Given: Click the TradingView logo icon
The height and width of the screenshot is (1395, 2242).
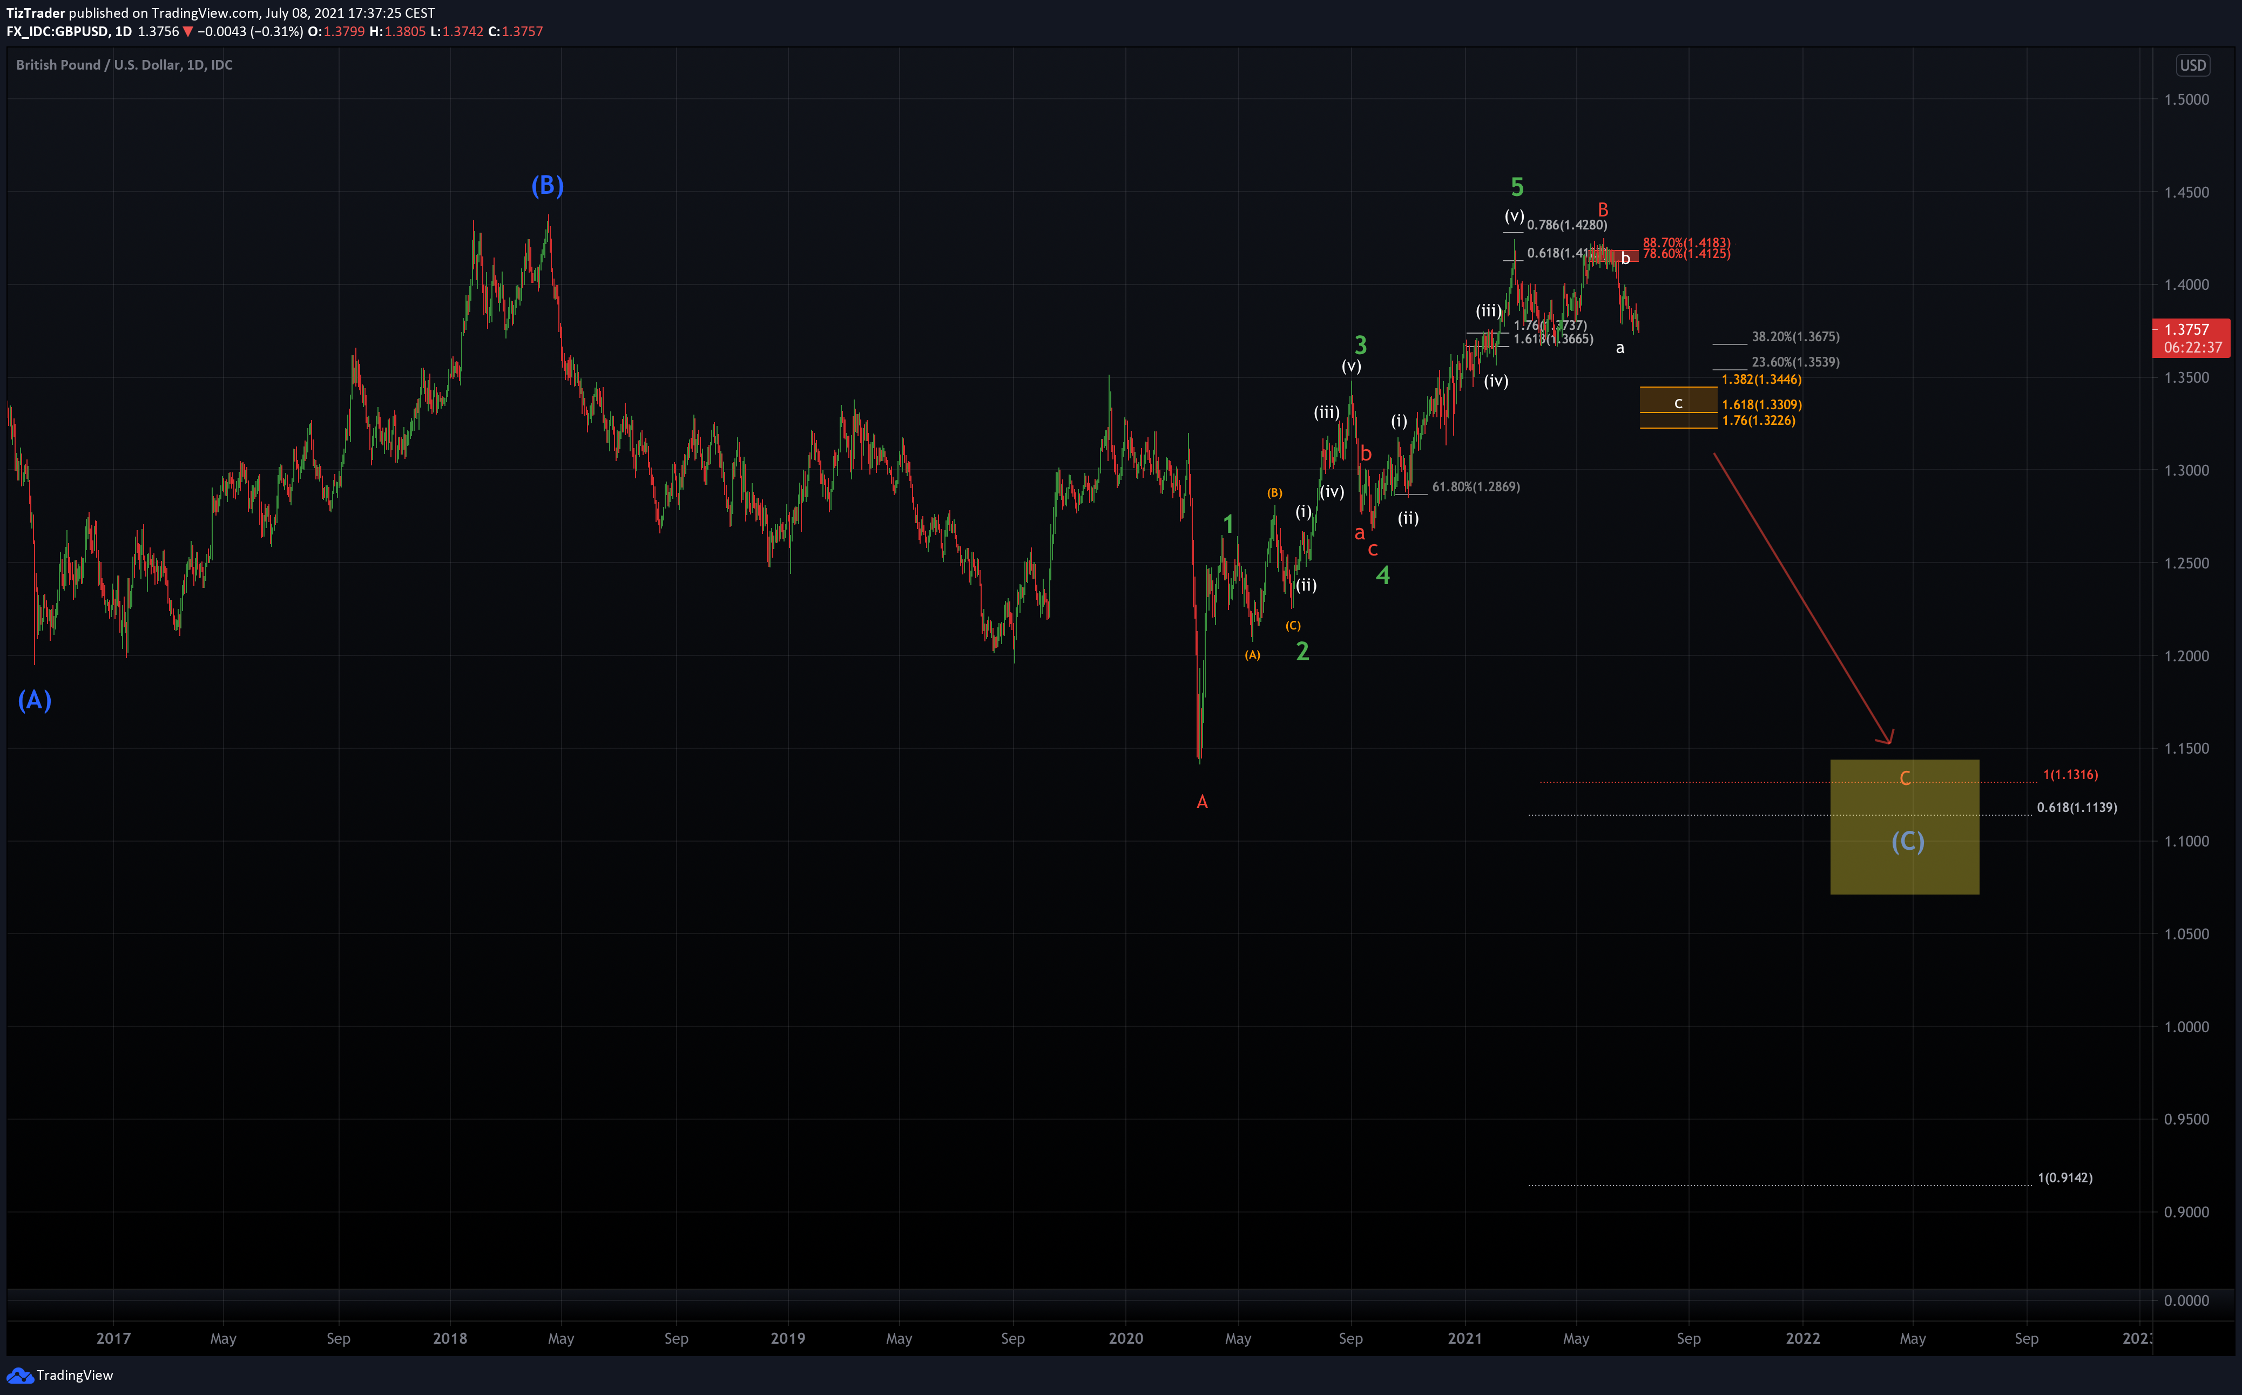Looking at the screenshot, I should pyautogui.click(x=19, y=1374).
